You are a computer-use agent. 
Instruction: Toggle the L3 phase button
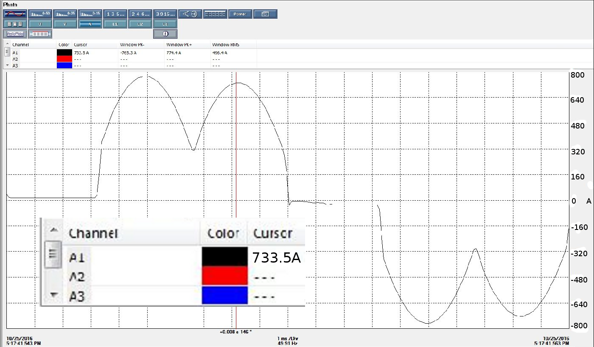(165, 24)
